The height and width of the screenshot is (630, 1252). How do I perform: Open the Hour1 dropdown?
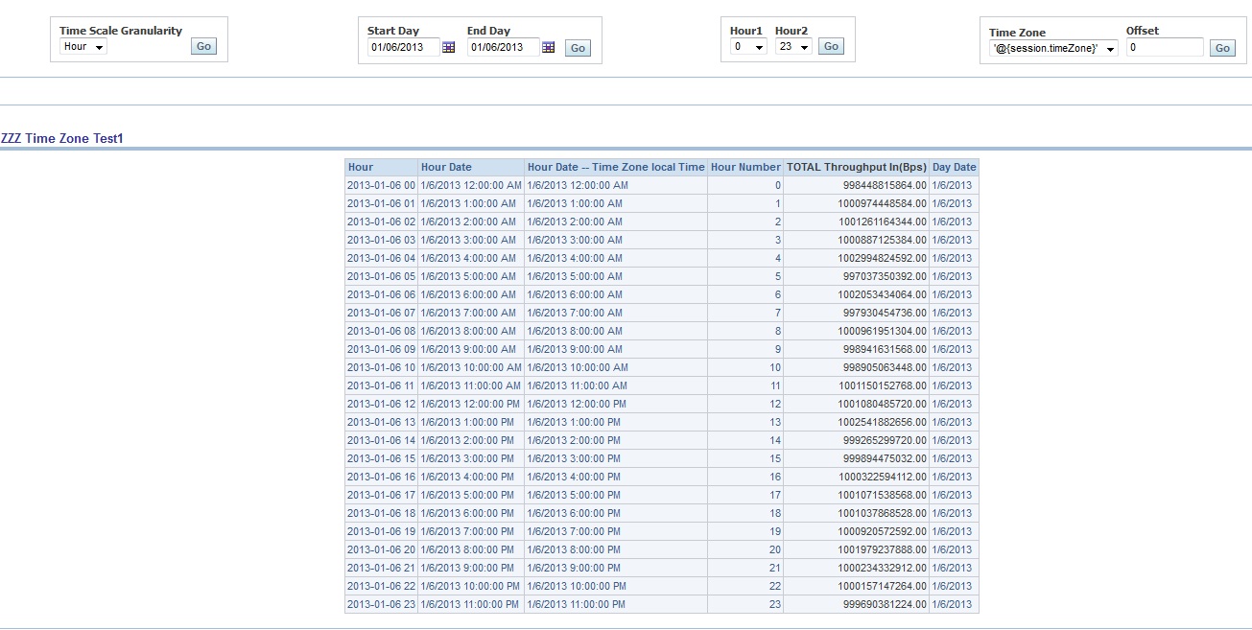click(x=746, y=44)
